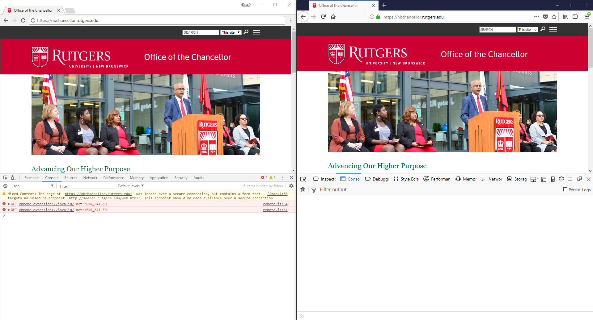
Task: Click the Pocket save icon in Firefox
Action: (x=545, y=17)
